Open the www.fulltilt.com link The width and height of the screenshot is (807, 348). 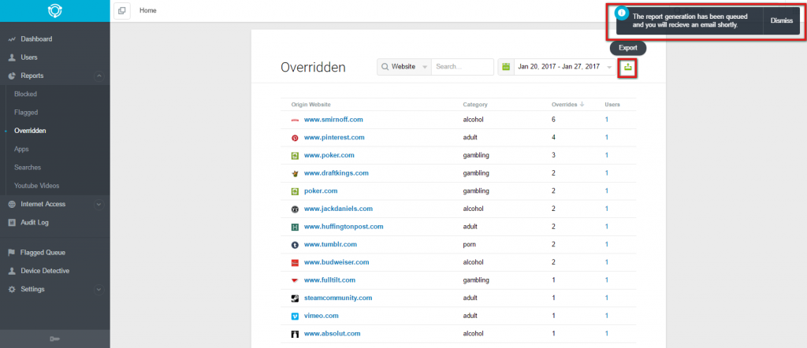pos(330,280)
